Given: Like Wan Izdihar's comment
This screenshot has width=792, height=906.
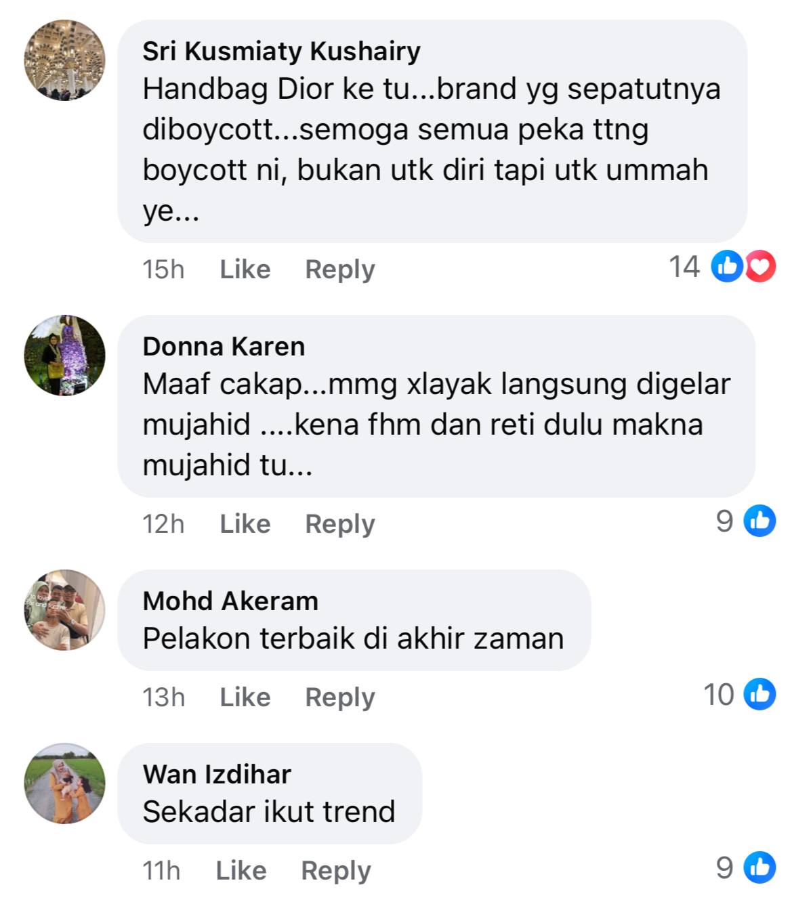Looking at the screenshot, I should tap(241, 870).
